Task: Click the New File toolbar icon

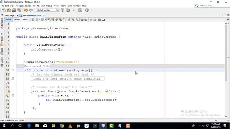Action: (x=4, y=10)
